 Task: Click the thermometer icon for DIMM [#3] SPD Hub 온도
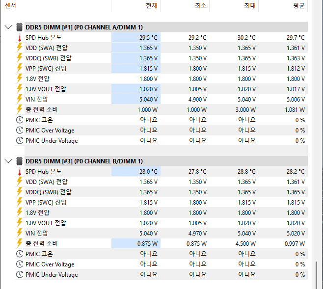pos(20,172)
